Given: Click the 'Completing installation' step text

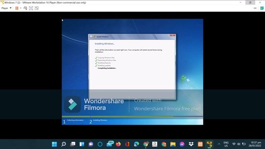Looking at the screenshot, I should click(x=107, y=68).
